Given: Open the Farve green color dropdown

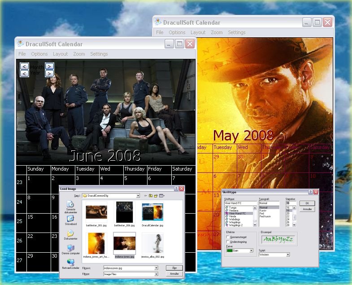Looking at the screenshot, I should point(251,250).
